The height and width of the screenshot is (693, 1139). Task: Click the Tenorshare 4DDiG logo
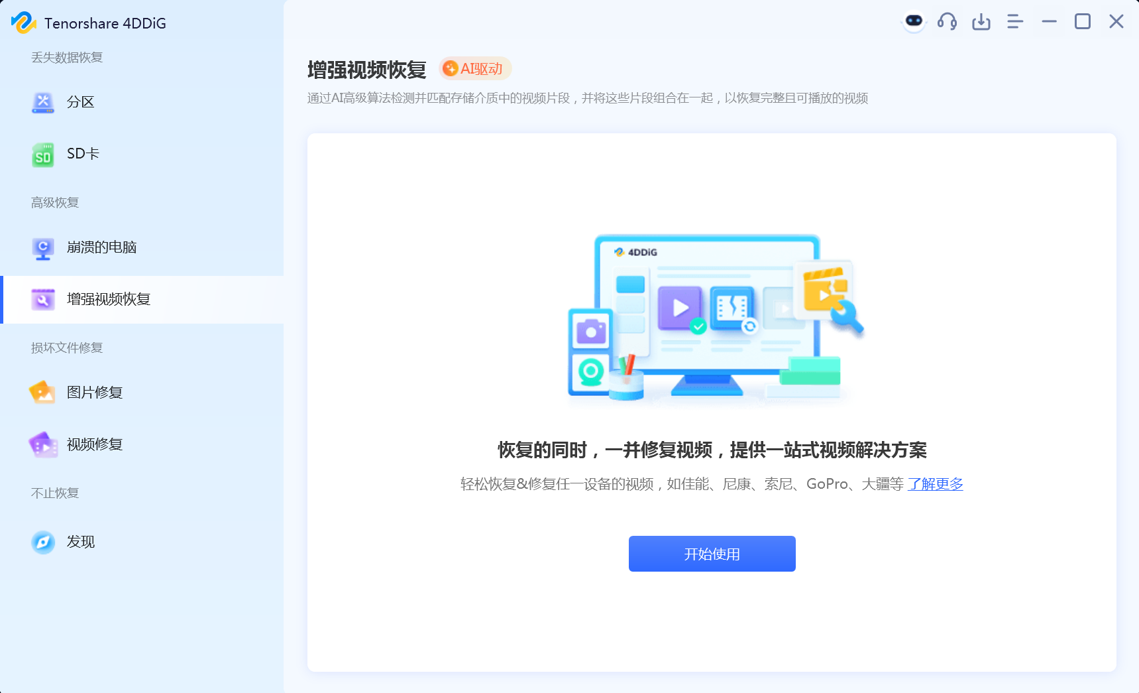click(24, 23)
